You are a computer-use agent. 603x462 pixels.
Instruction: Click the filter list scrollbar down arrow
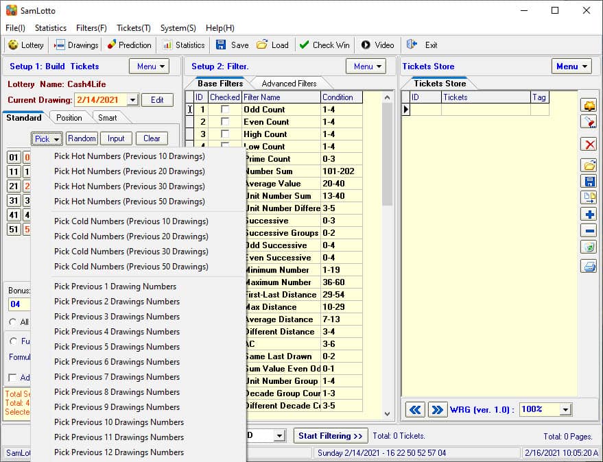(388, 414)
